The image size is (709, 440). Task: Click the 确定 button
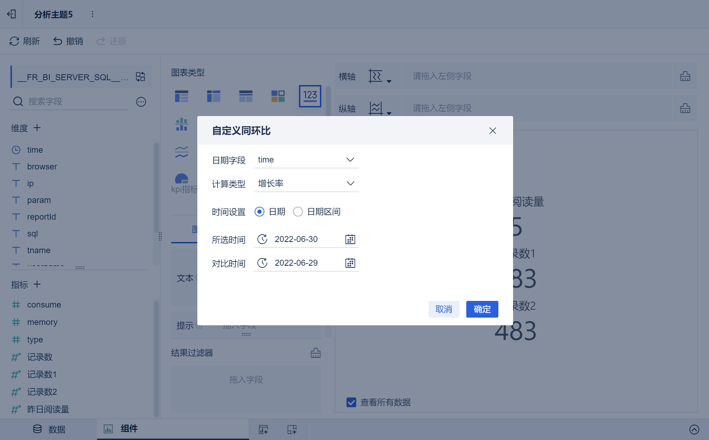[482, 309]
